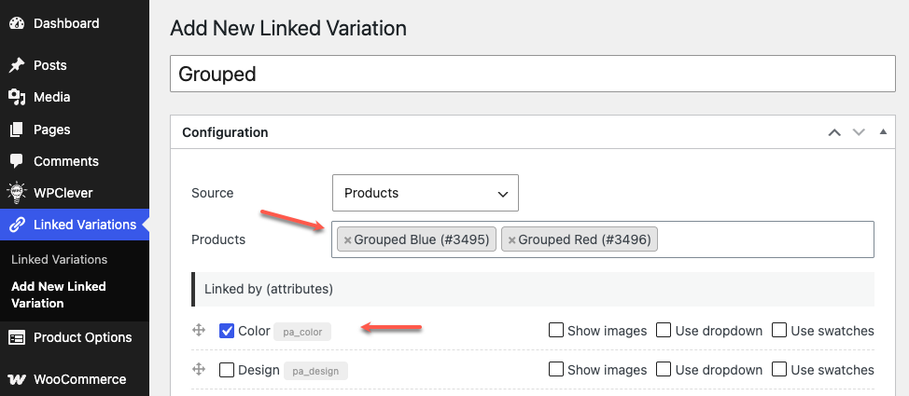
Task: Uncheck the Color attribute checkbox
Action: pyautogui.click(x=227, y=331)
